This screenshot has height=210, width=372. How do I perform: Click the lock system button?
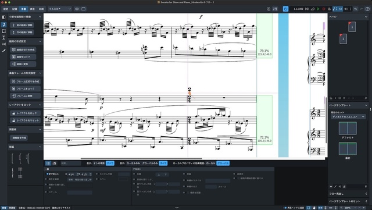[x=23, y=57]
